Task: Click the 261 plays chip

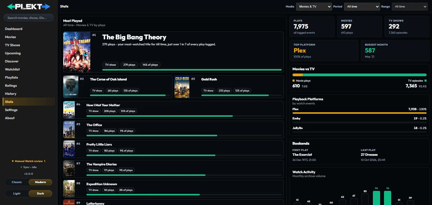Action: click(x=113, y=91)
